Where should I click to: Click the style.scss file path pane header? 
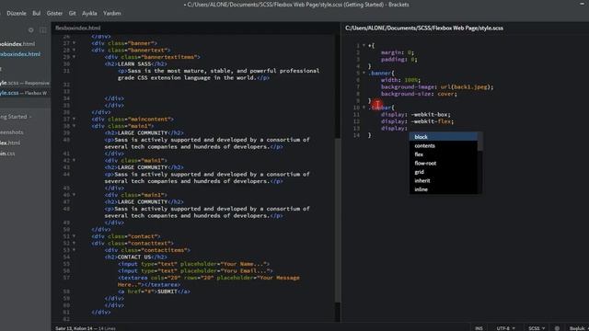click(x=424, y=28)
